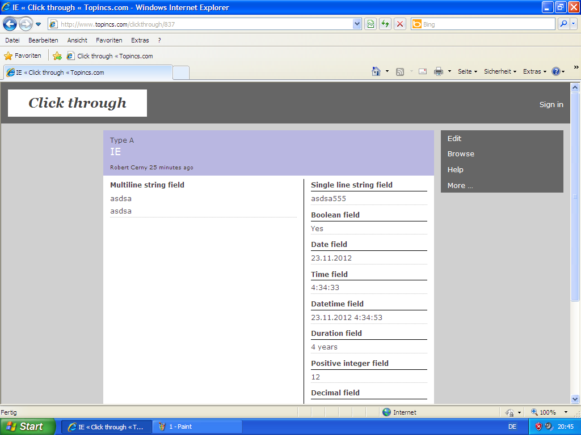Switch to 1 - Paint in taskbar
The height and width of the screenshot is (435, 581).
pos(197,427)
